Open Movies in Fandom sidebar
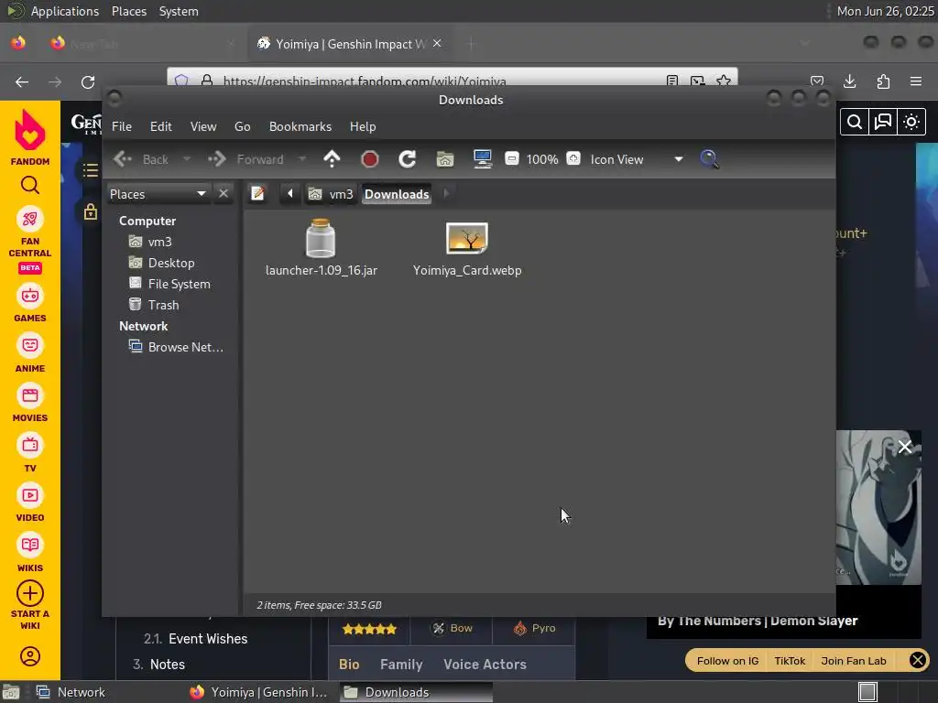The image size is (938, 703). 30,404
